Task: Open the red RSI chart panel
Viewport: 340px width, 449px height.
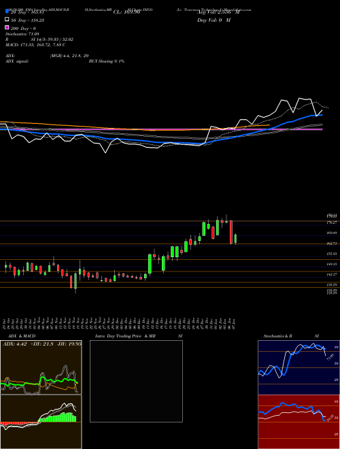Action: [299, 422]
